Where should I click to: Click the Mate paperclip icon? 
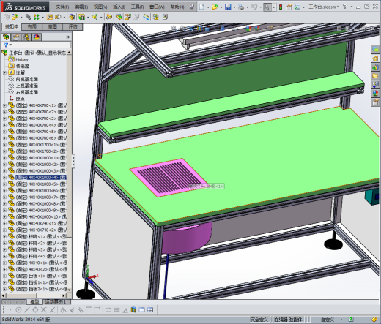[x=29, y=17]
